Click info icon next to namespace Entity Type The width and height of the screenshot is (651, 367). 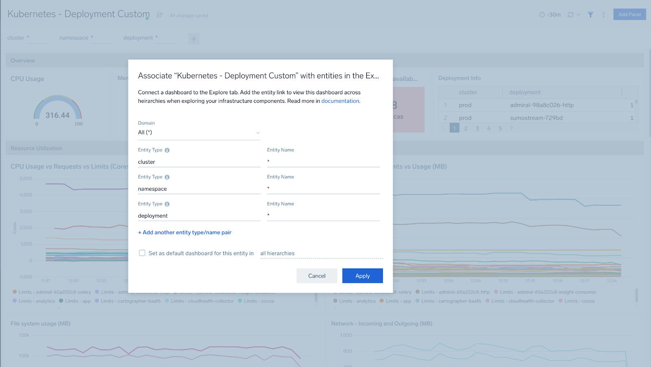coord(167,177)
